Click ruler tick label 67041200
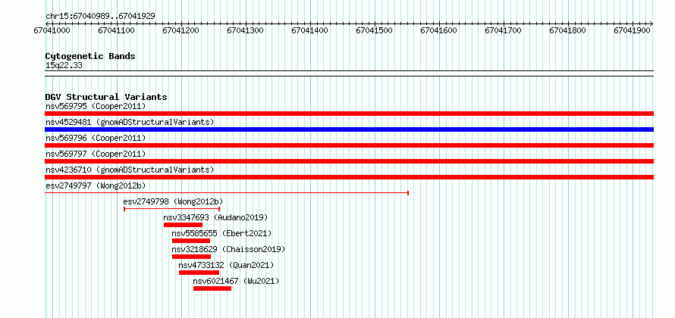The image size is (675, 318). (x=181, y=31)
